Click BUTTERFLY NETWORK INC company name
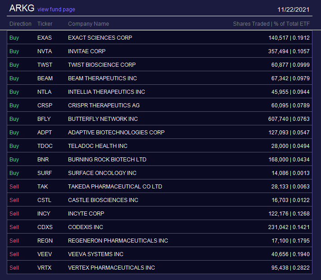321x280 pixels. click(103, 119)
